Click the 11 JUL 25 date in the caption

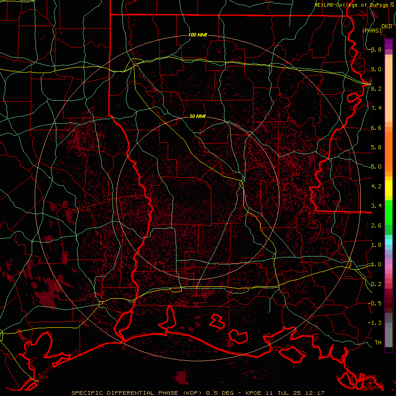point(283,393)
